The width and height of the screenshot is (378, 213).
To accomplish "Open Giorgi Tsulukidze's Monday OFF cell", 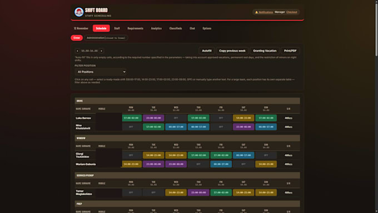I will [x=132, y=155].
